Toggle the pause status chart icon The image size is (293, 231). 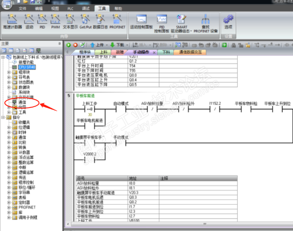(185, 45)
